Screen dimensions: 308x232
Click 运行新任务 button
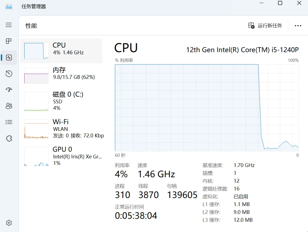click(x=265, y=26)
